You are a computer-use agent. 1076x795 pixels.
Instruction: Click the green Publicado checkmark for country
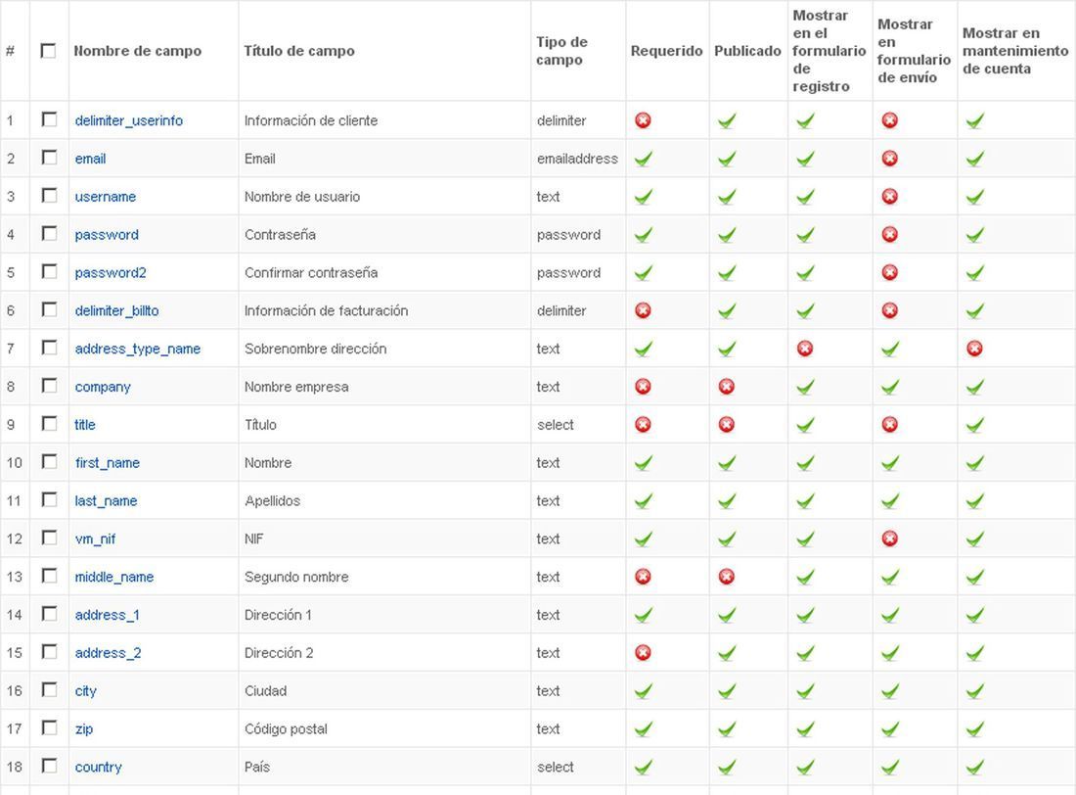pyautogui.click(x=727, y=767)
